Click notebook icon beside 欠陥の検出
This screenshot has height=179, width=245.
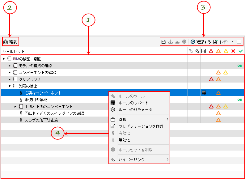pyautogui.click(x=15, y=86)
